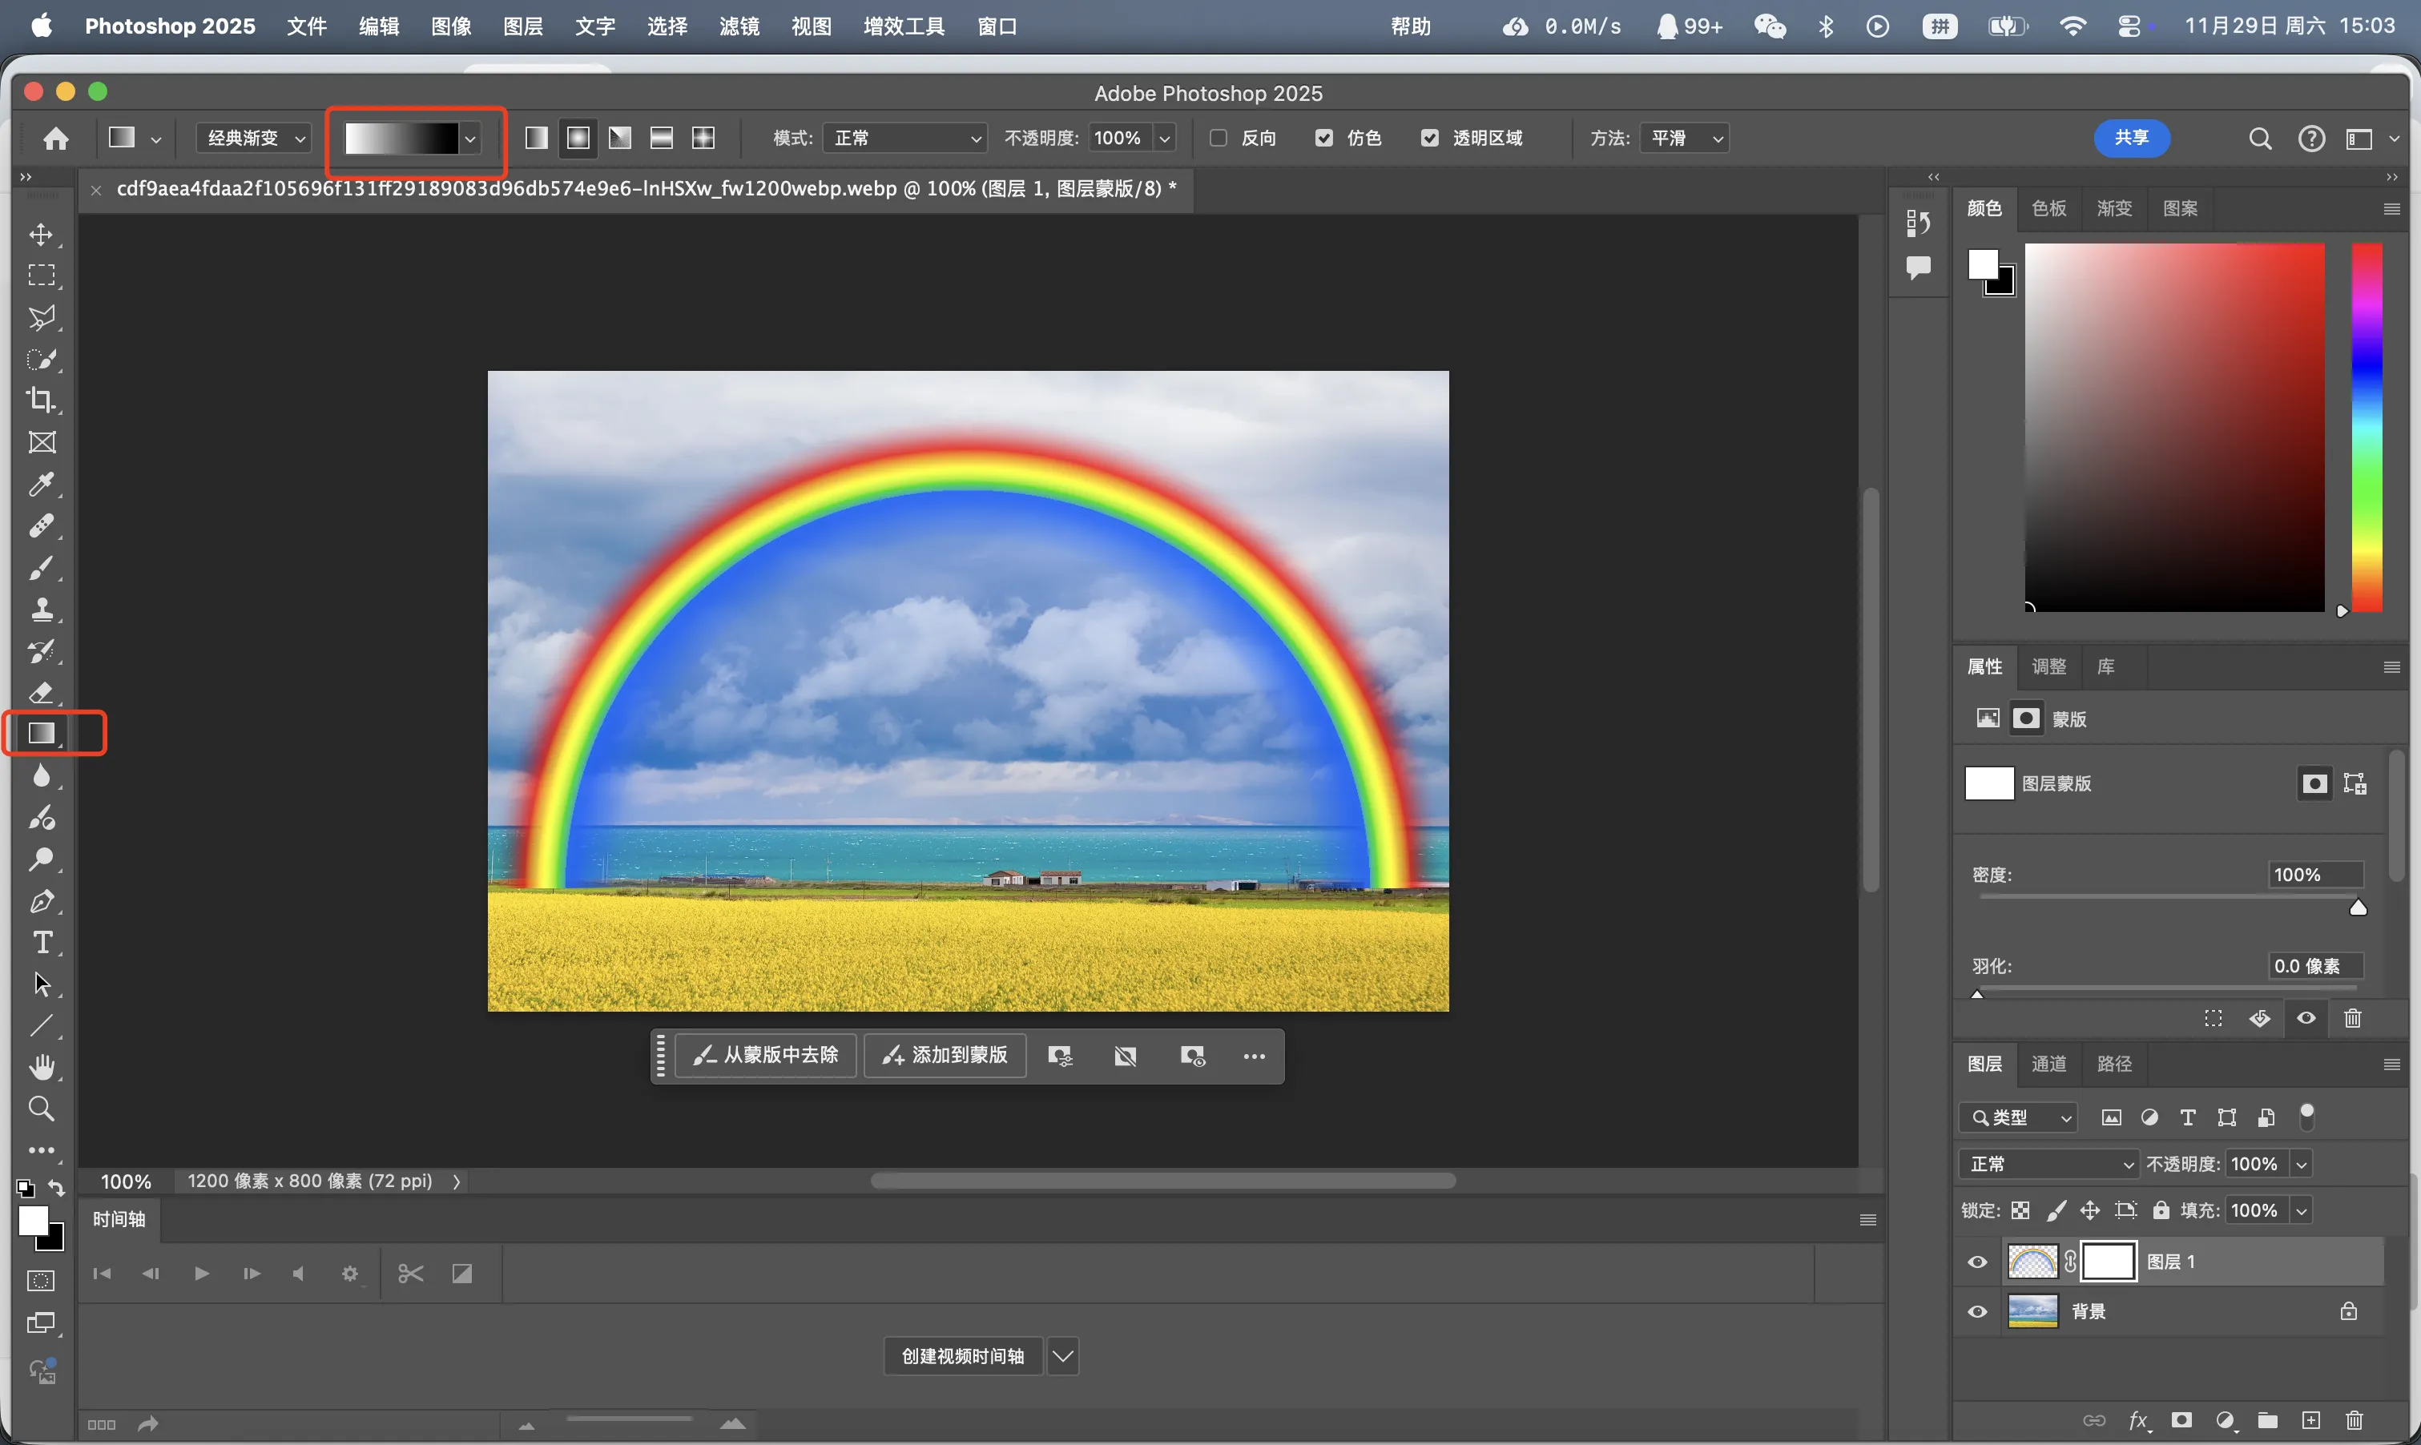Screen dimensions: 2421x1445
Task: Open the 方法 平滑 dropdown
Action: (x=1685, y=139)
